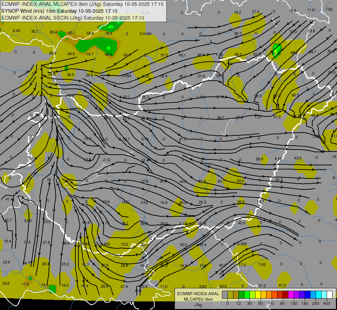The image size is (337, 310).
Task: Click the 61.7 map value
Action: click(x=164, y=182)
